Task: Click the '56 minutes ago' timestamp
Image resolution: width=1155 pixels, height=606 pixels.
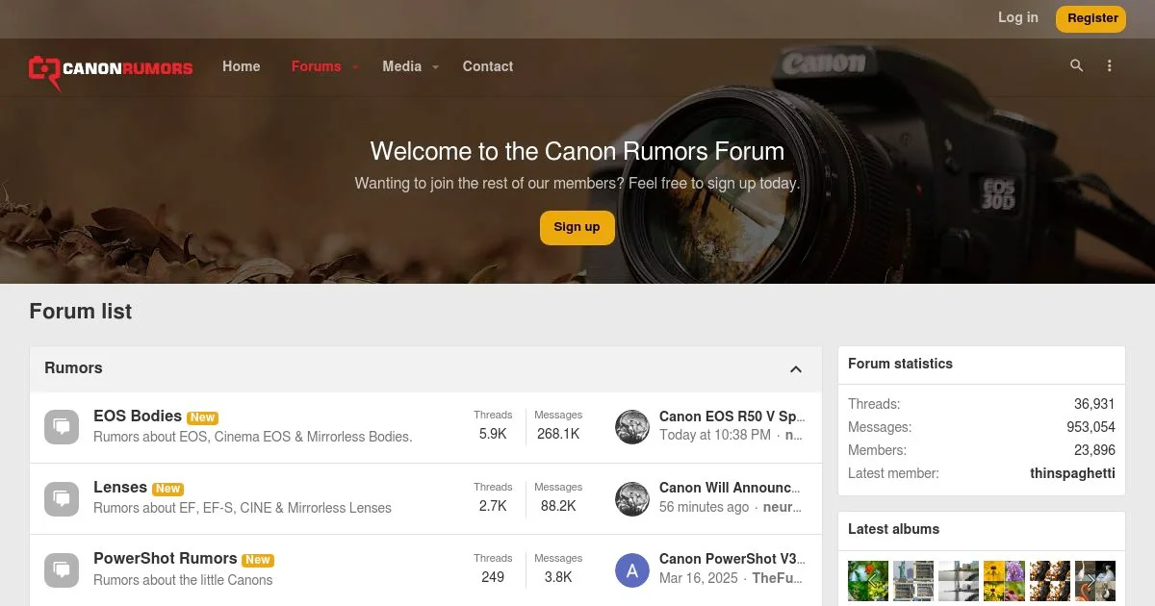Action: [x=704, y=507]
